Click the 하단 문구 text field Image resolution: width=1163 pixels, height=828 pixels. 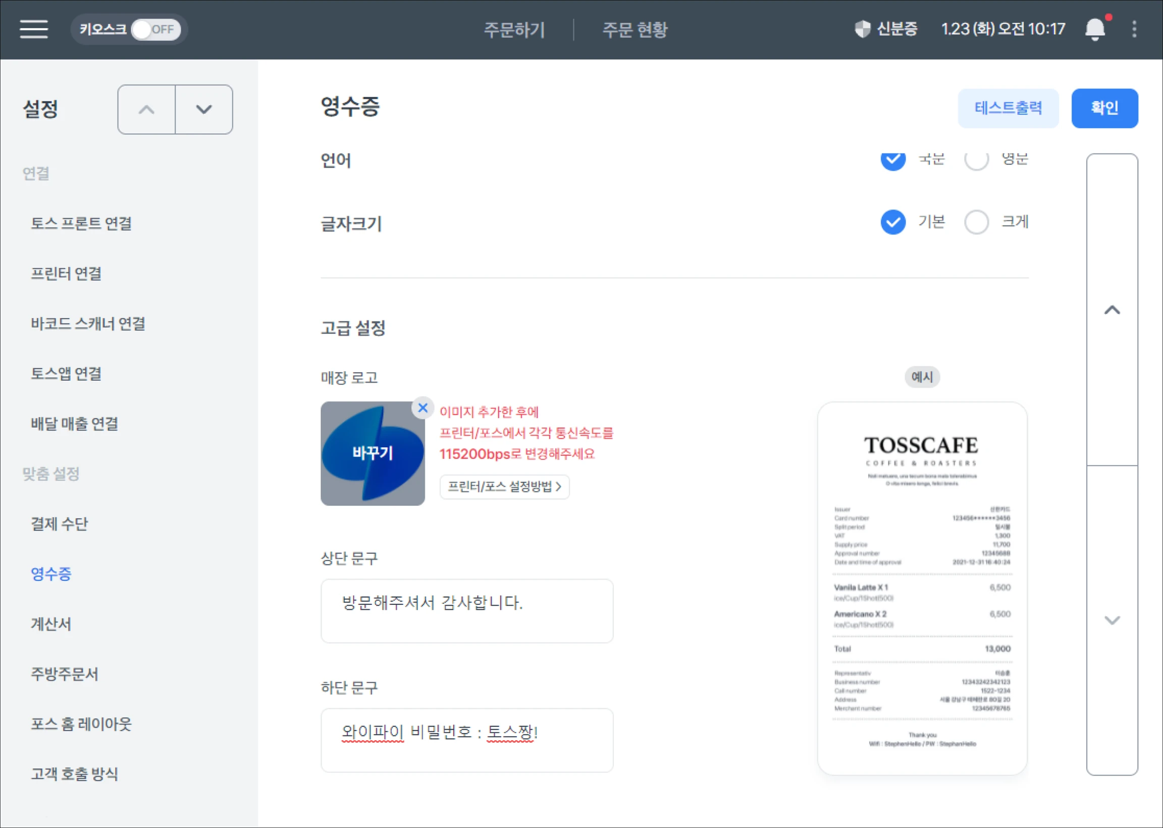(466, 740)
